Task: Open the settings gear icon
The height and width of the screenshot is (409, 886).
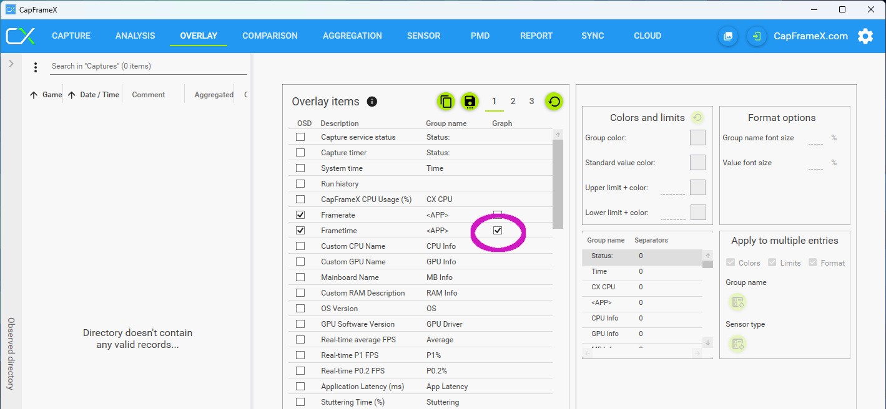Action: pos(865,36)
